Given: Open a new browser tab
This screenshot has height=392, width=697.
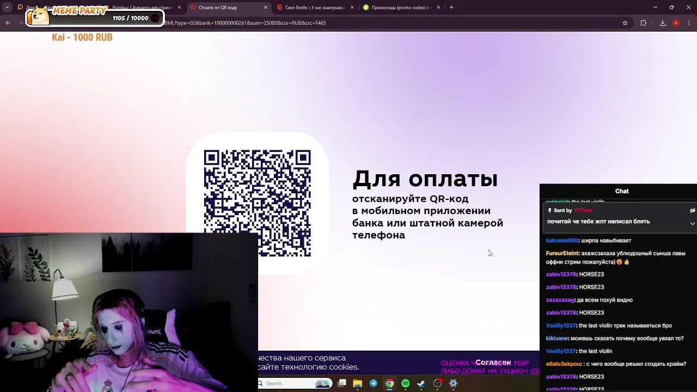Looking at the screenshot, I should click(x=451, y=8).
